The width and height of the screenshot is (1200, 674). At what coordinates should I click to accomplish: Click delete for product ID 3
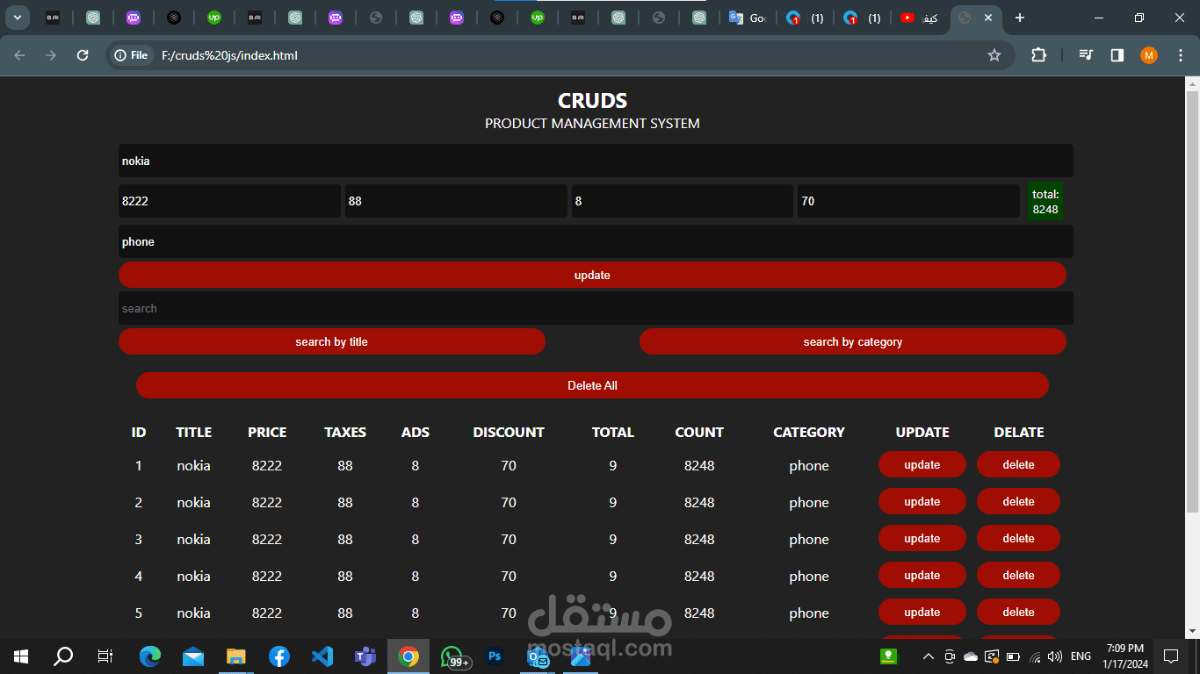click(1018, 538)
